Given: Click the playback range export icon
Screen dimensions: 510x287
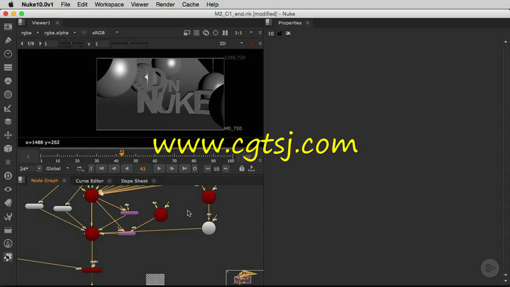Looking at the screenshot, I should [x=251, y=168].
